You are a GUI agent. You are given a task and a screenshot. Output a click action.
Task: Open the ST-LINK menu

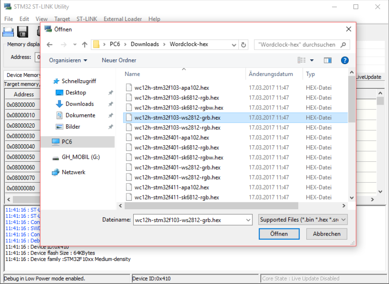pos(87,19)
